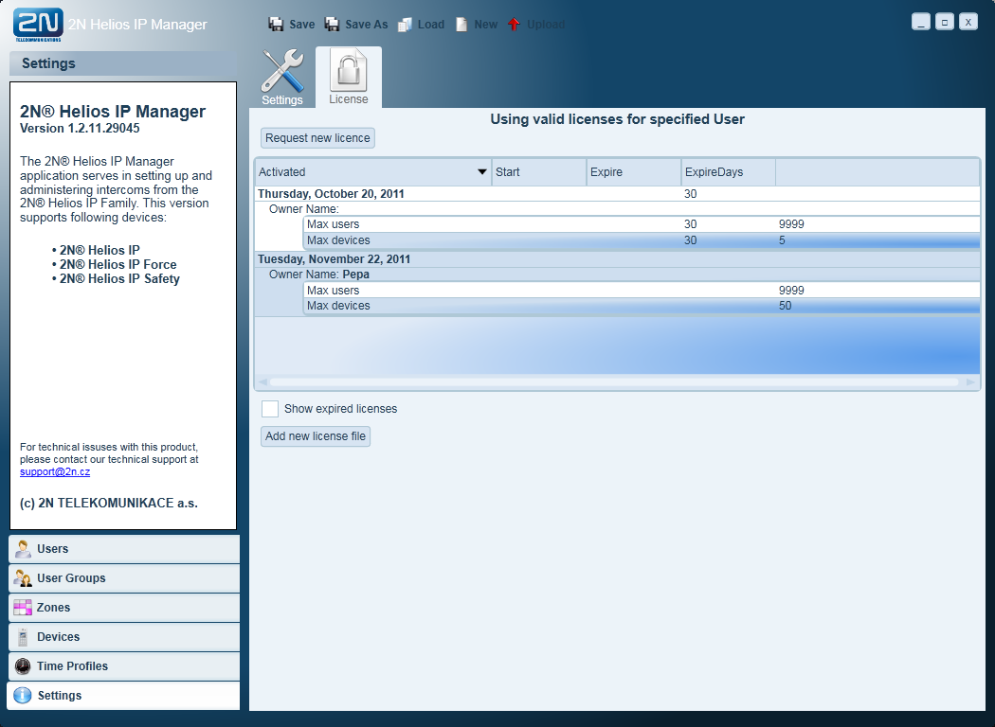Enable Show expired licenses checkbox
Image resolution: width=995 pixels, height=727 pixels.
[x=270, y=409]
